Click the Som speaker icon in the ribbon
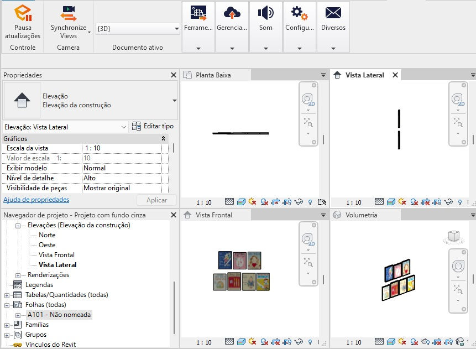 point(266,12)
